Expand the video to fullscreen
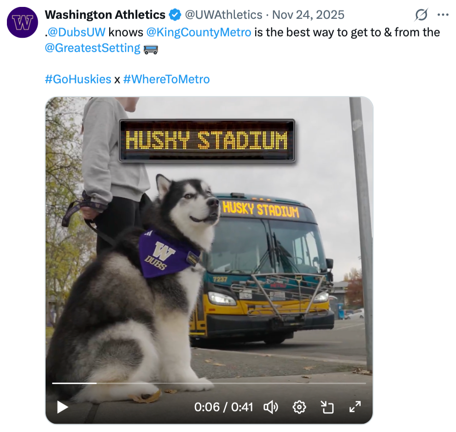This screenshot has height=432, width=456. (355, 407)
